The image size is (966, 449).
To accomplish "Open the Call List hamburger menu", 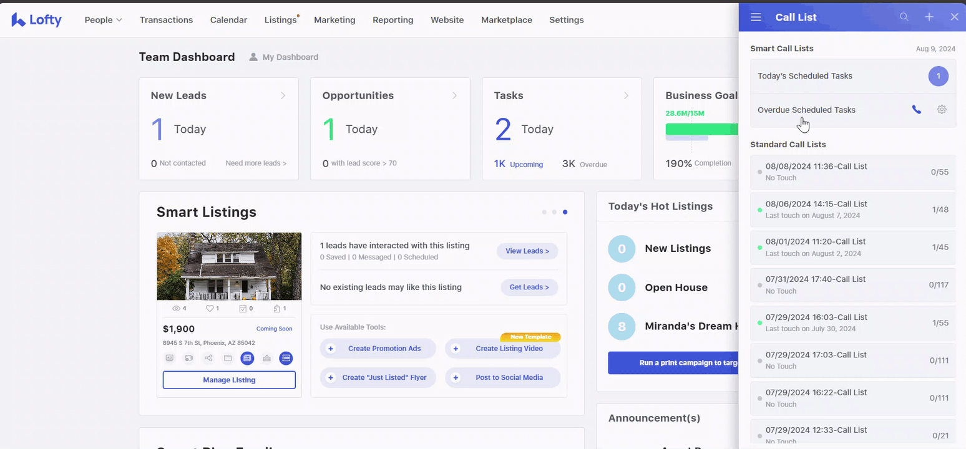I will click(756, 17).
